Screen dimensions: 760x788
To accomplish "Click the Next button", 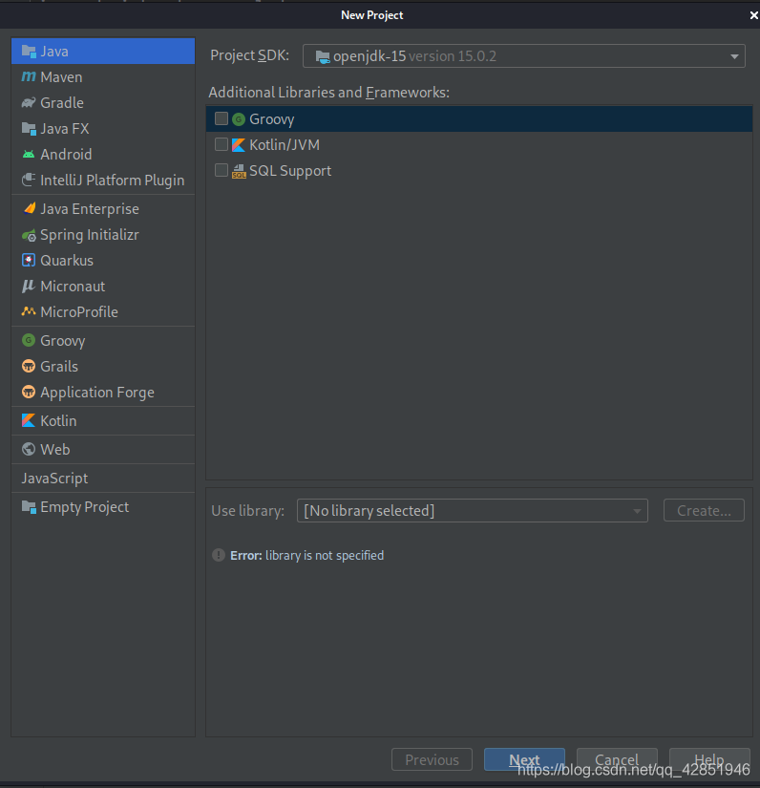I will point(524,760).
